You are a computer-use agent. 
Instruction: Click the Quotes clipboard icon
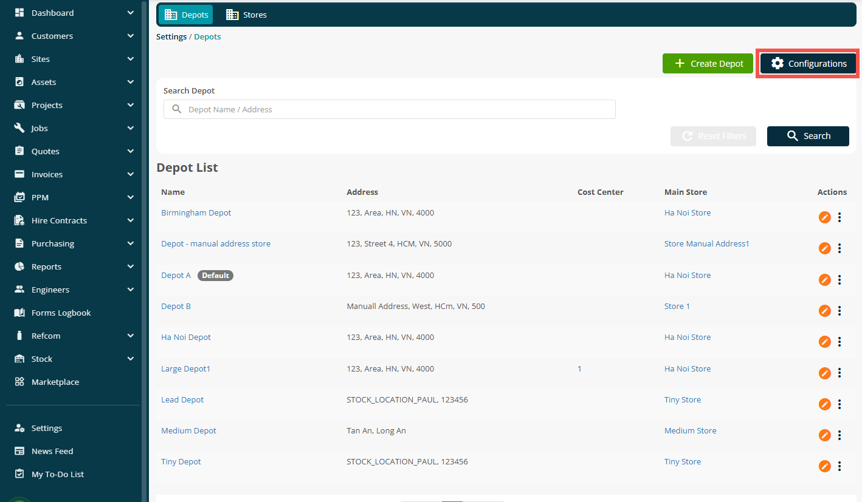coord(19,151)
